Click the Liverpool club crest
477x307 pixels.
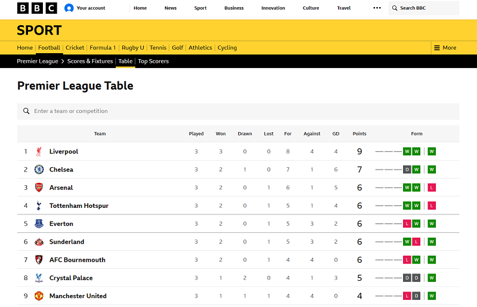[x=39, y=152]
